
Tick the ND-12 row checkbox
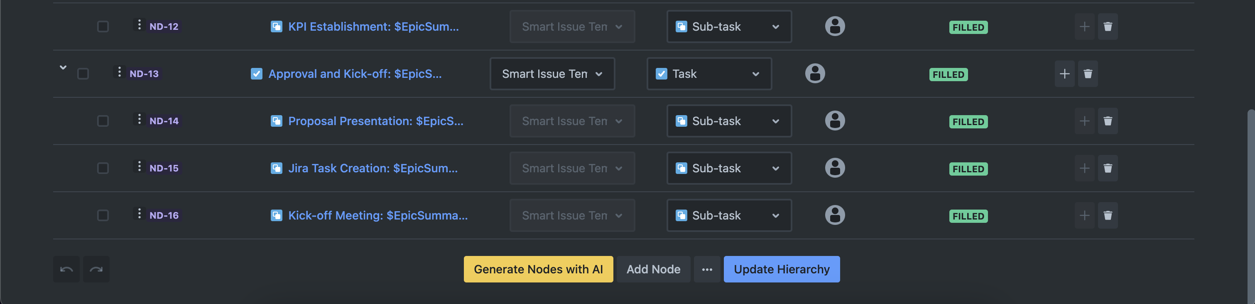pos(103,26)
